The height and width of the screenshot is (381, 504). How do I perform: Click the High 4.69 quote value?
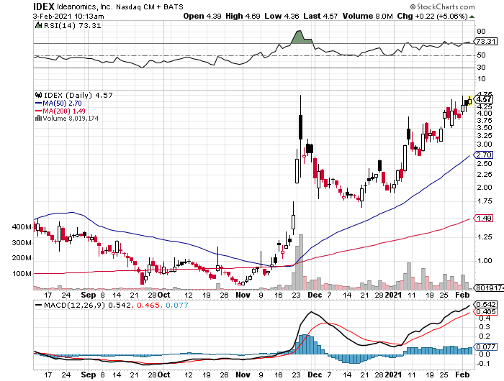pyautogui.click(x=243, y=16)
